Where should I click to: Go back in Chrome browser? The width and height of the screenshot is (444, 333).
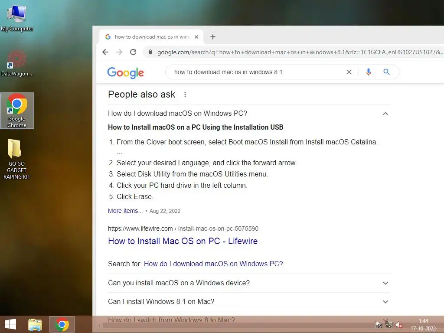coord(105,52)
